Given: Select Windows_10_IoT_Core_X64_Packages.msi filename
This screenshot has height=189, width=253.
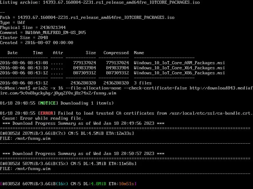Looking at the screenshot, I should [179, 68].
